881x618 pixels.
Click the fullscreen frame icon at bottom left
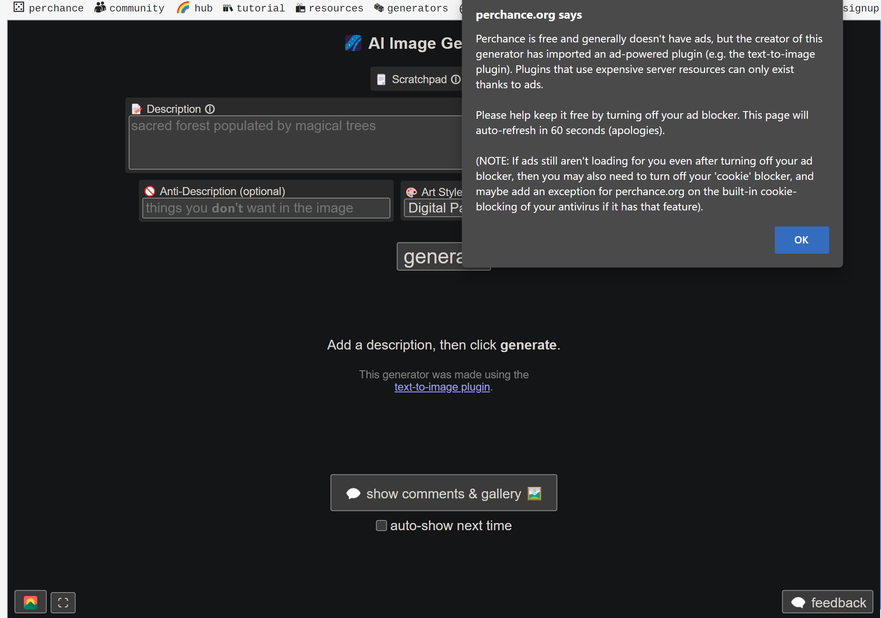[x=63, y=602]
